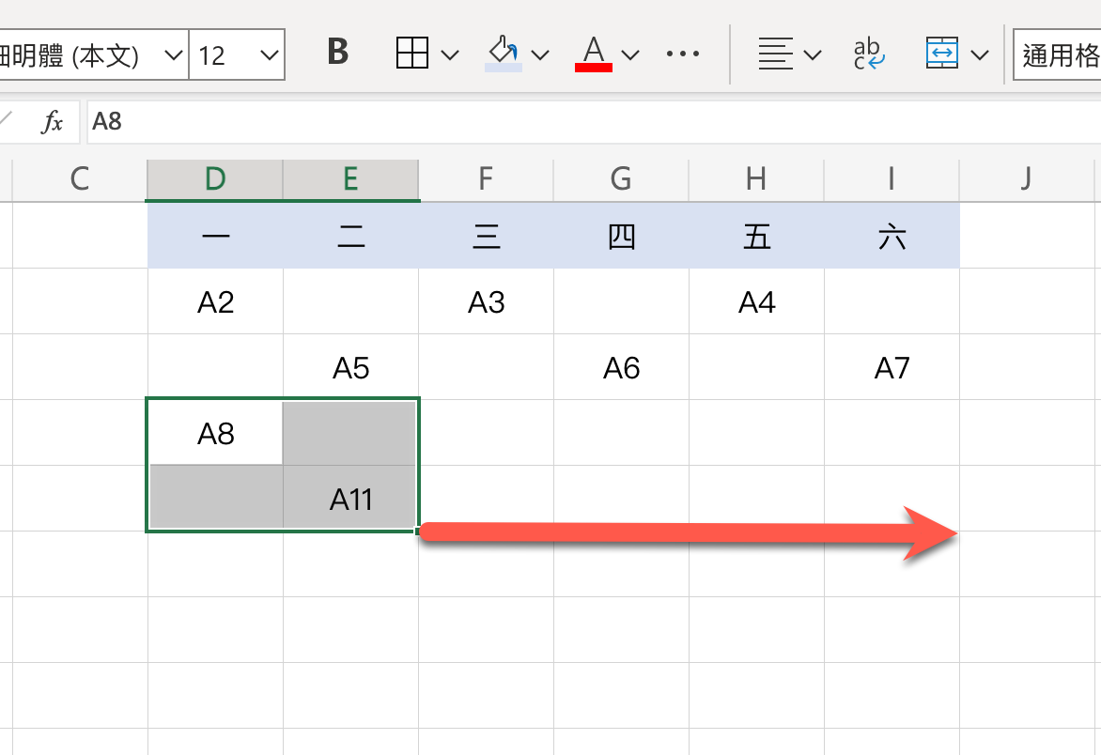Click the text alignment icon

click(775, 54)
